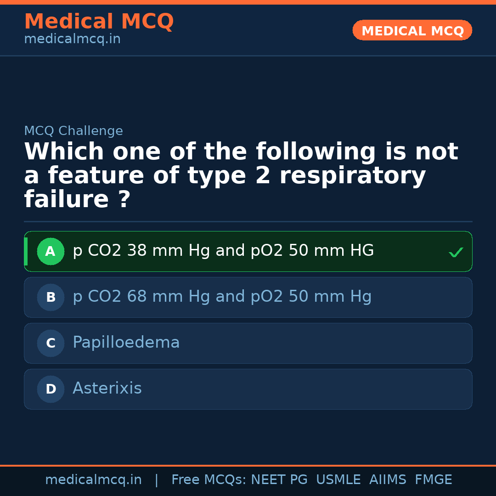
Task: Click the question text about type 2 respiratory failure
Action: click(241, 176)
